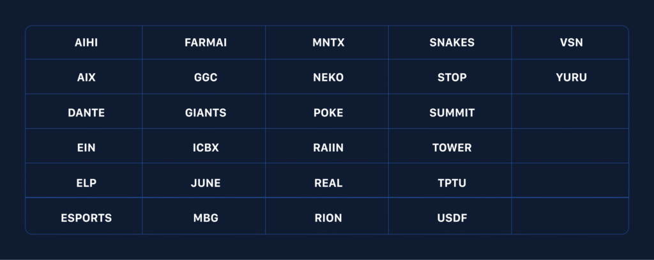Click the JUNE table entry
Viewport: 654px width, 260px height.
[x=205, y=183]
